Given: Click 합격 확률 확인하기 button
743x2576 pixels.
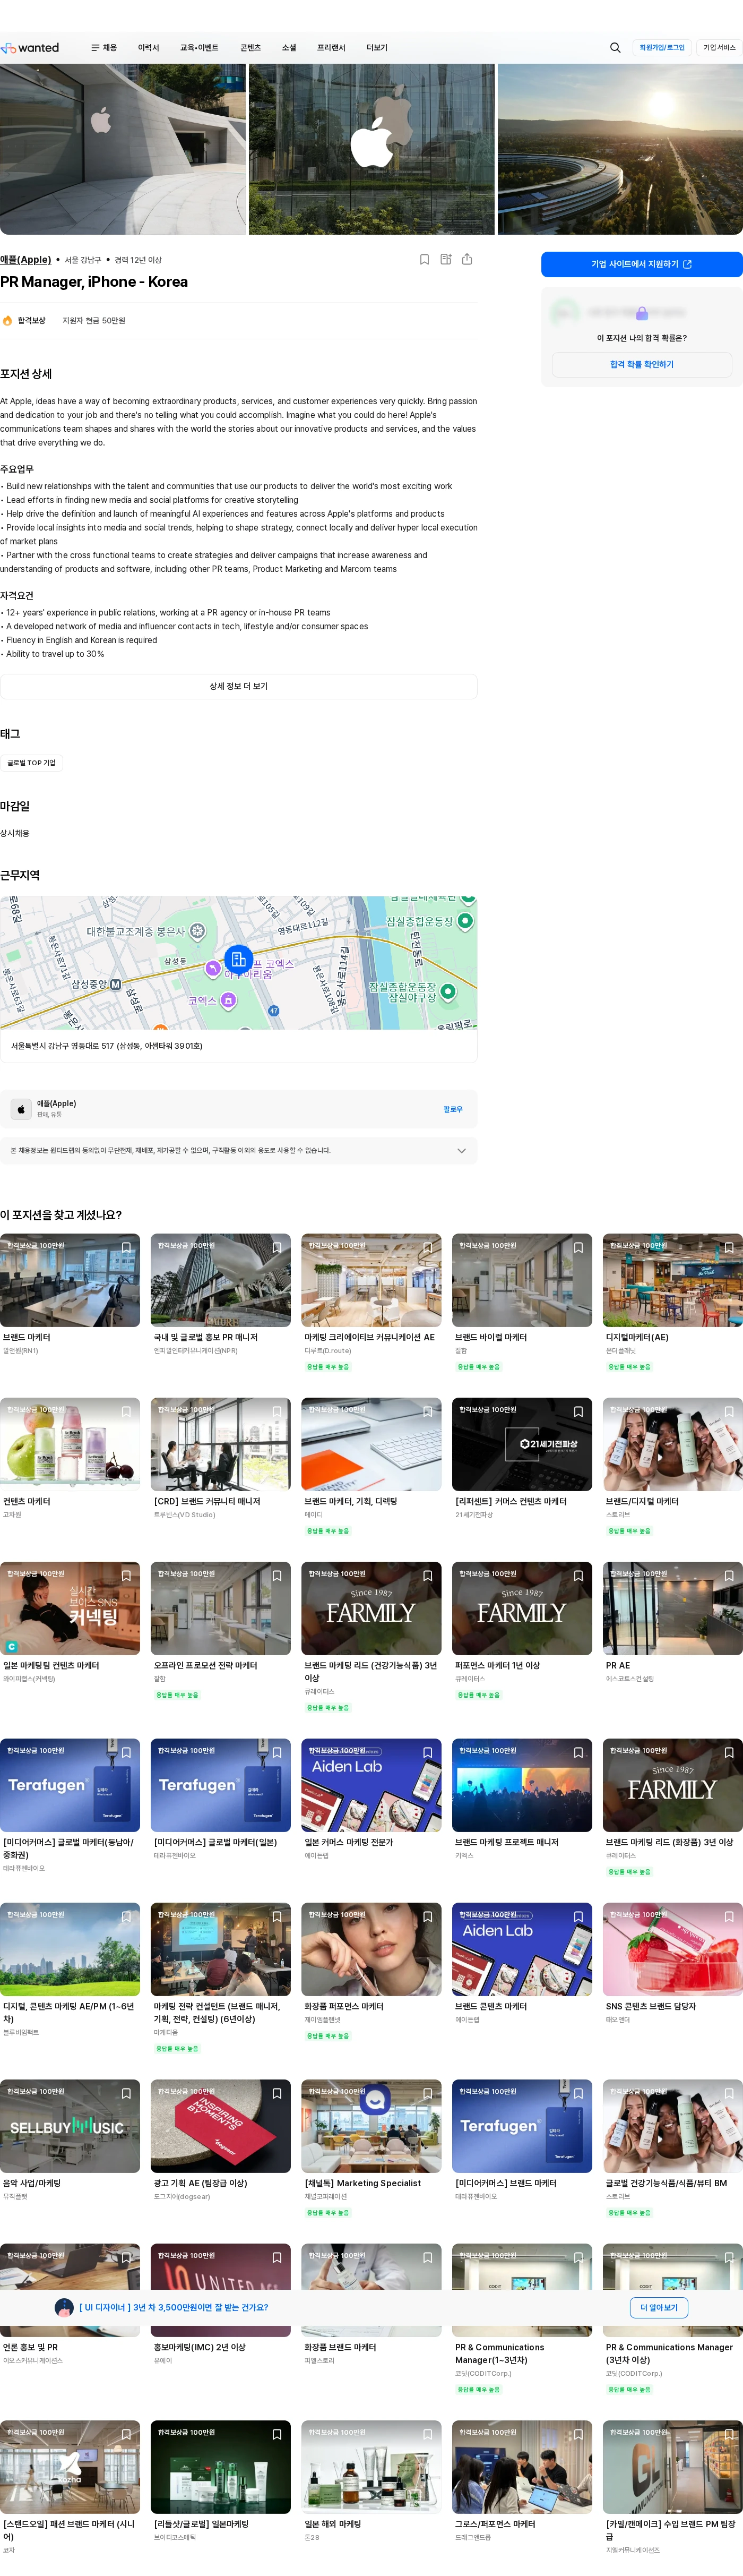Looking at the screenshot, I should pos(642,365).
